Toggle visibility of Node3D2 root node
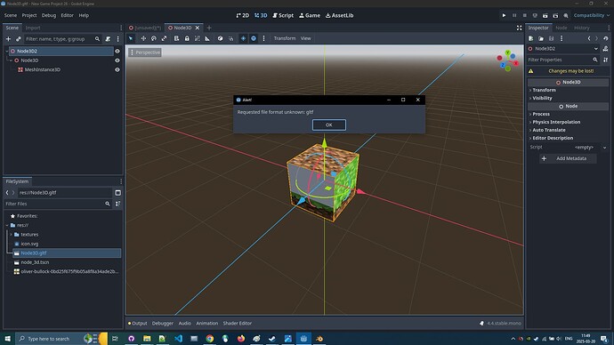614x345 pixels. click(x=117, y=51)
